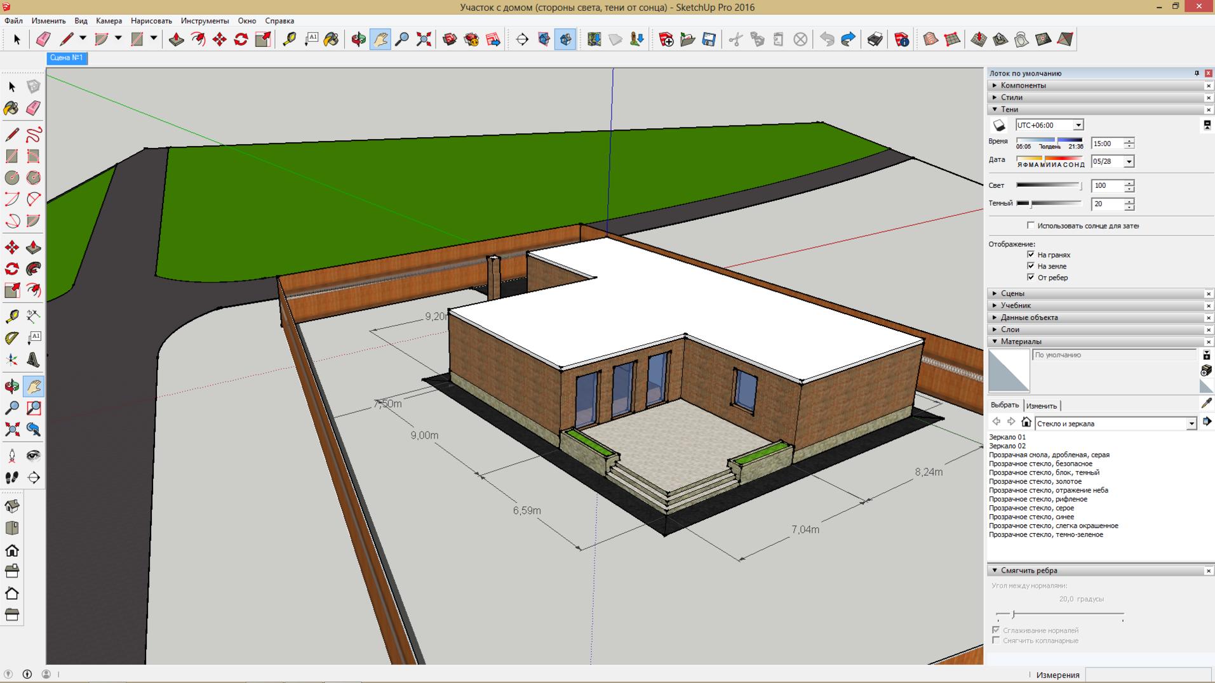Select the Push/Pull tool in top toolbar
The height and width of the screenshot is (683, 1215).
coord(176,39)
